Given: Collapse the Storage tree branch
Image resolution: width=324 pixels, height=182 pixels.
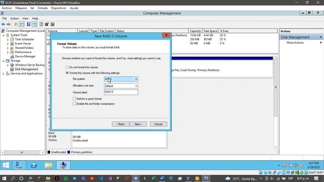Looking at the screenshot, I should click(x=4, y=61).
